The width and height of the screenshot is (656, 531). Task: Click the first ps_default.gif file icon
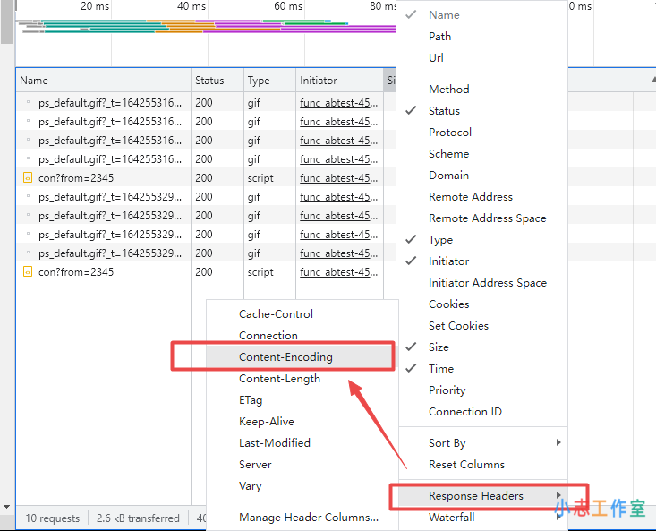pos(28,103)
